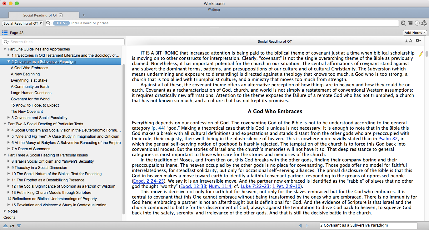Image resolution: width=429 pixels, height=230 pixels.
Task: Increase text size with large A
Action: (x=411, y=41)
